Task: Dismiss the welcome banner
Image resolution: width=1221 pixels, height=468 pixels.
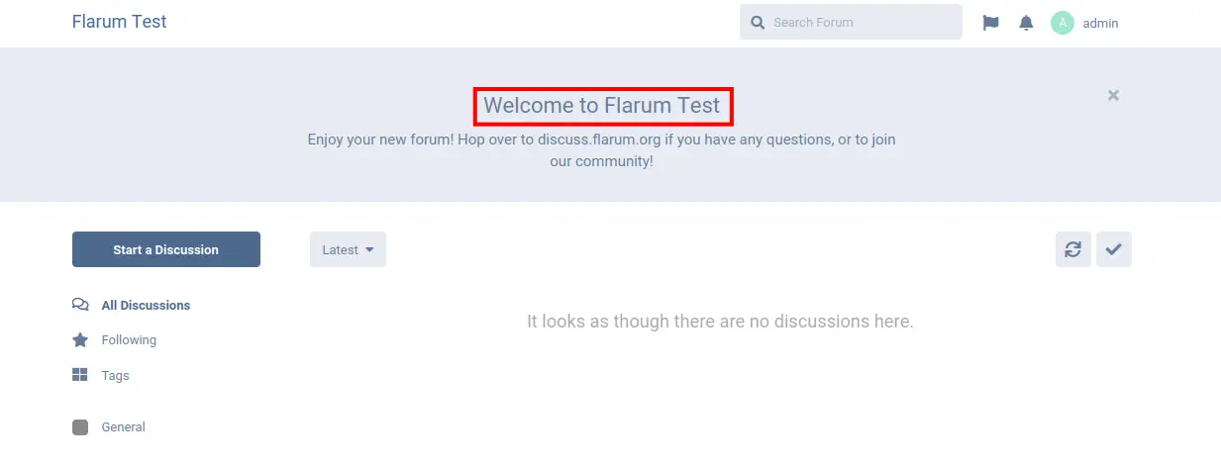Action: point(1113,95)
